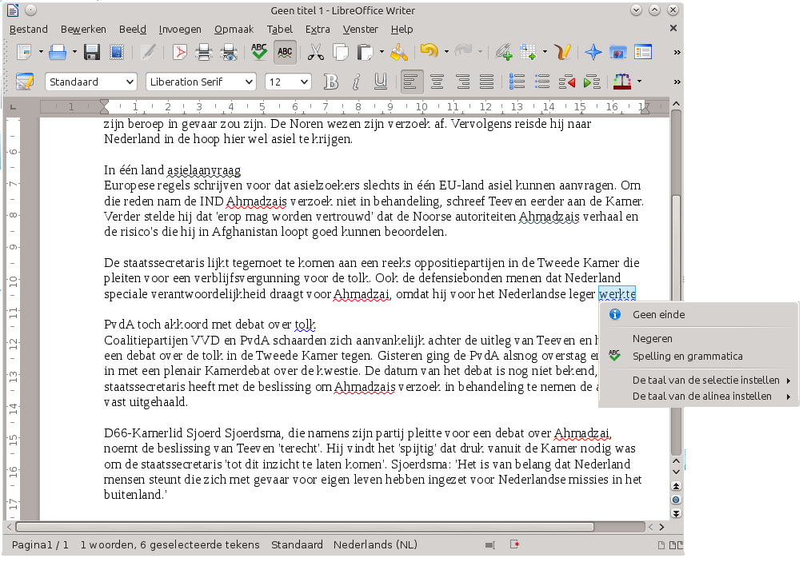Expand the Open file dropdown arrow

74,52
